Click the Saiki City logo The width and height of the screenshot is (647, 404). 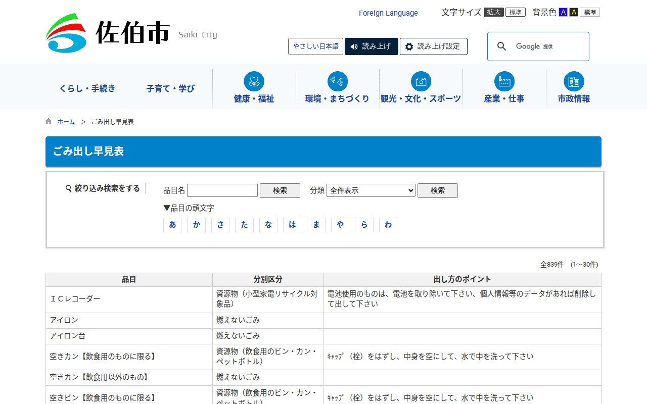[108, 33]
